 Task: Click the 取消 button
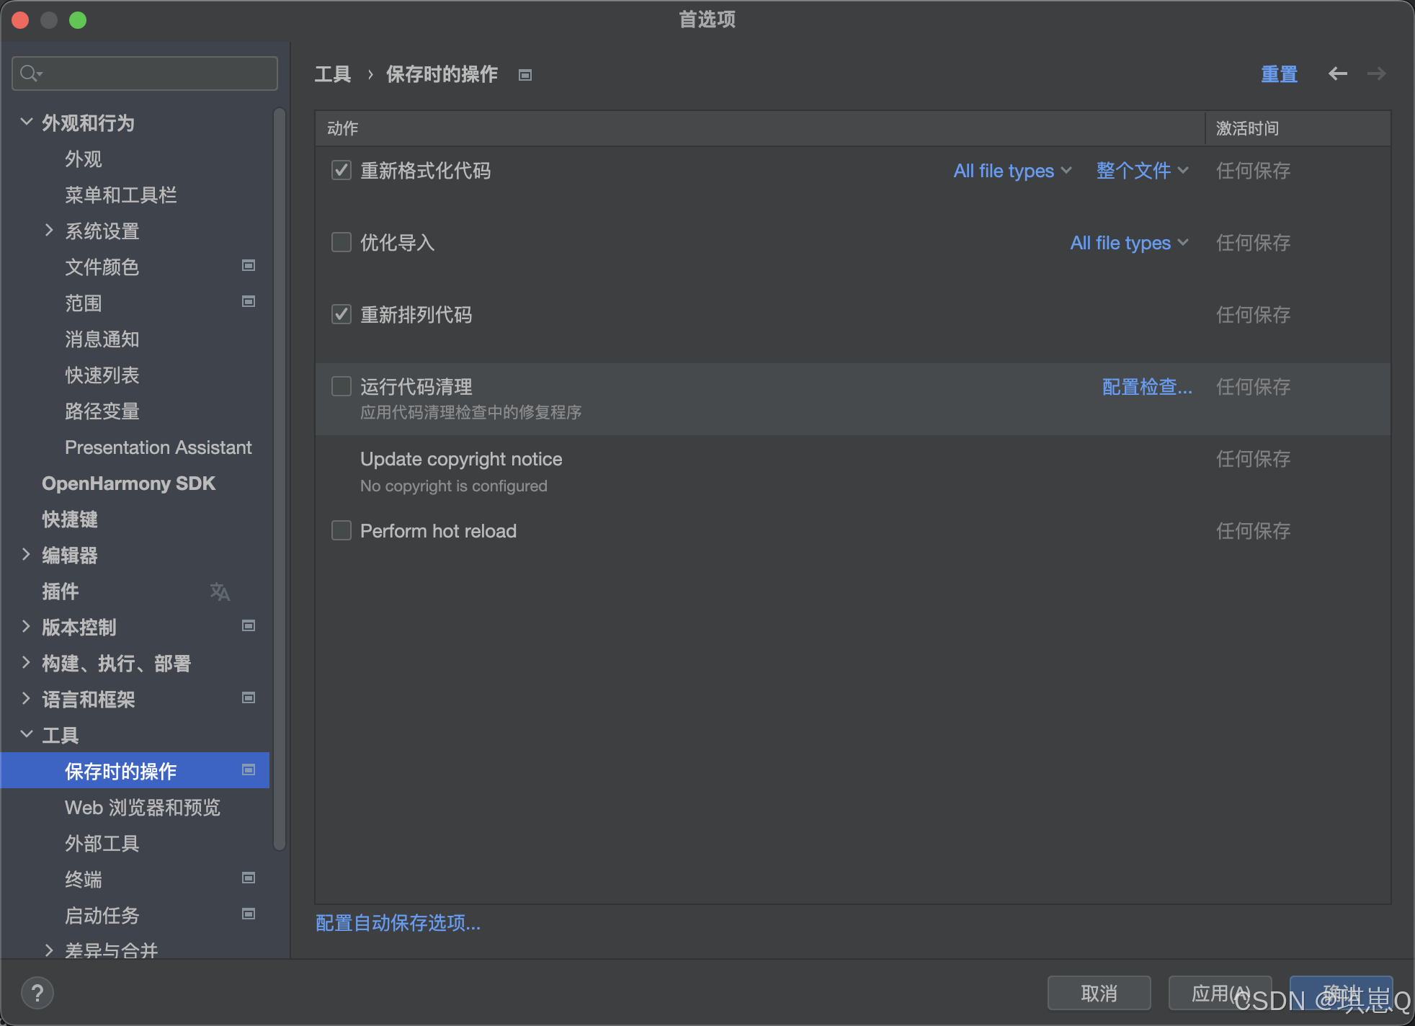coord(1098,994)
